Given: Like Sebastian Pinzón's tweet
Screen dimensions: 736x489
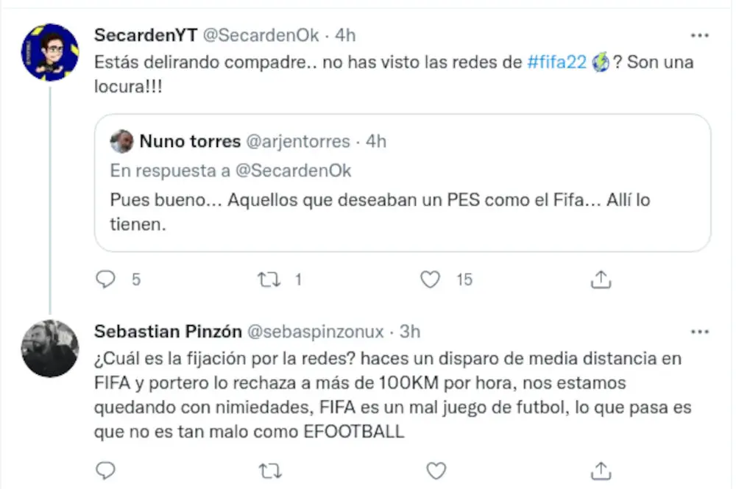Looking at the screenshot, I should (436, 469).
